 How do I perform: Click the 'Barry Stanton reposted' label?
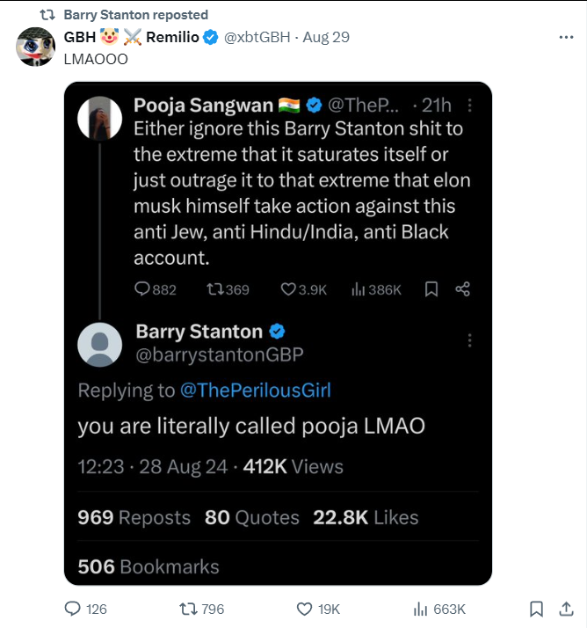coord(136,15)
